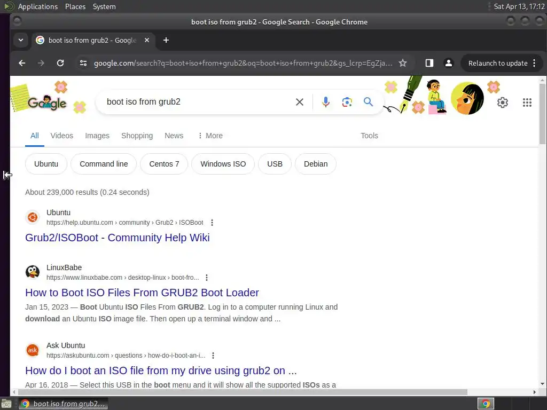
Task: Toggle Chrome side panel icon
Action: (429, 63)
